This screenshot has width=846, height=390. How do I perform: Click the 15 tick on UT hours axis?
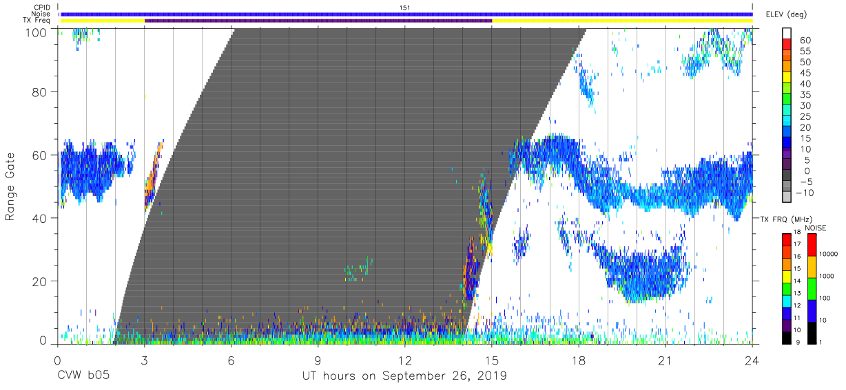(x=491, y=360)
